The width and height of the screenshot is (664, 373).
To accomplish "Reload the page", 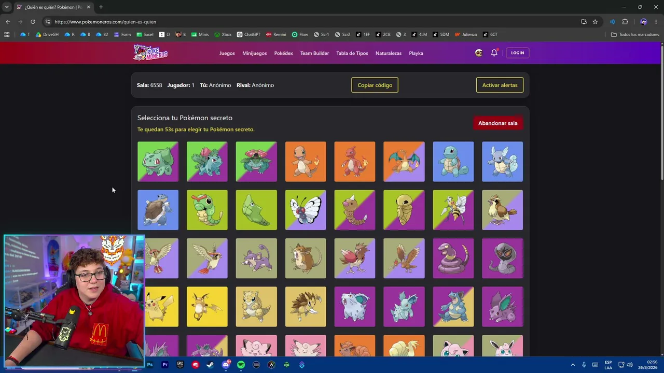I will click(x=33, y=22).
